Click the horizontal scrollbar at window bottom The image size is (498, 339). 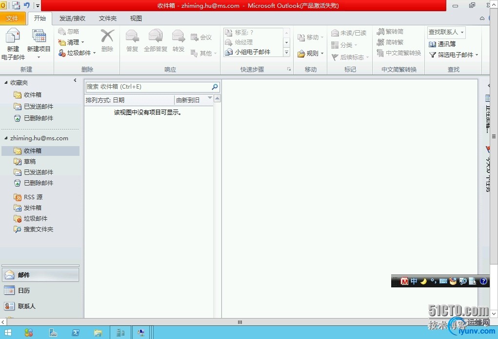(240, 322)
